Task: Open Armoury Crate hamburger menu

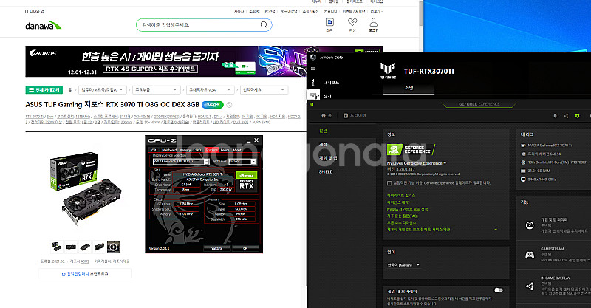Action: (x=312, y=69)
